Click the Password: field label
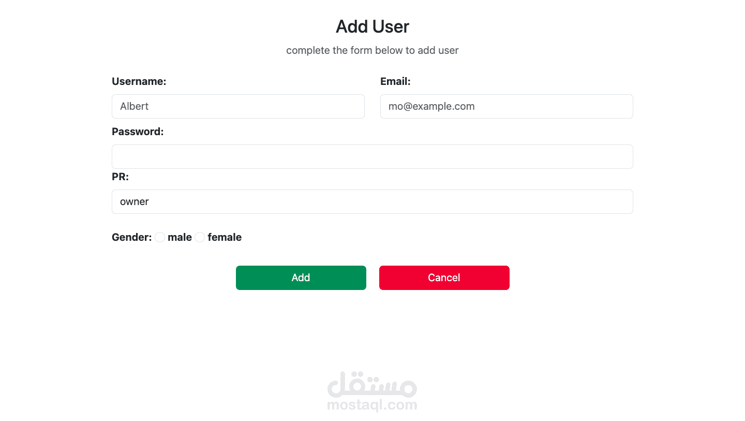 tap(138, 132)
